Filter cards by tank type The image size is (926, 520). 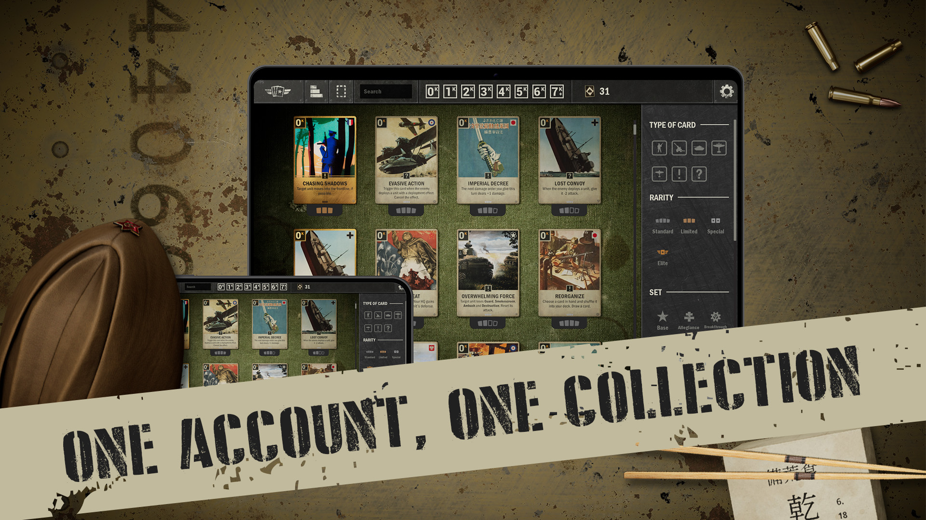tap(699, 148)
